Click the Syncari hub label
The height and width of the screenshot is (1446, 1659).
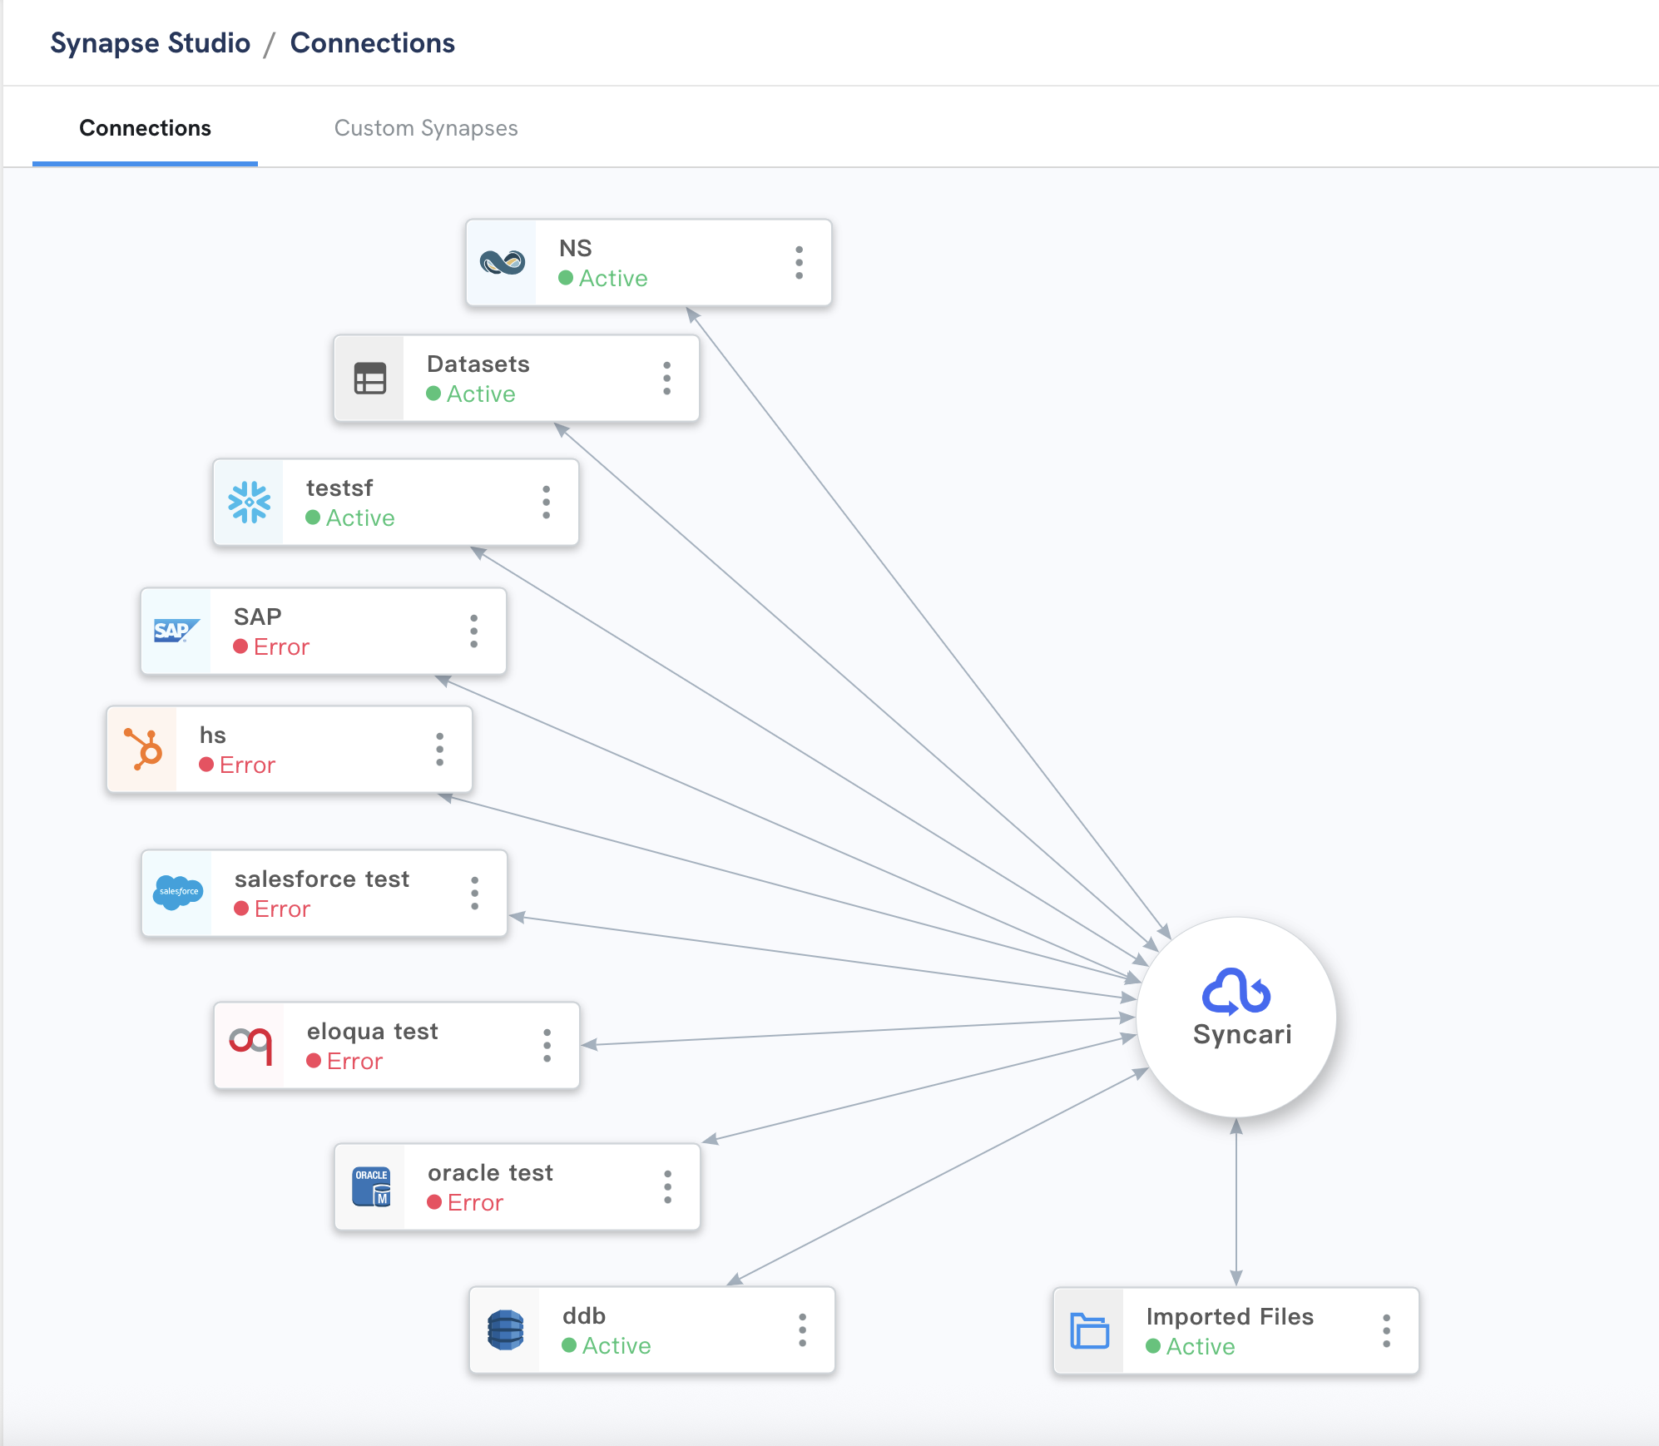point(1242,1034)
